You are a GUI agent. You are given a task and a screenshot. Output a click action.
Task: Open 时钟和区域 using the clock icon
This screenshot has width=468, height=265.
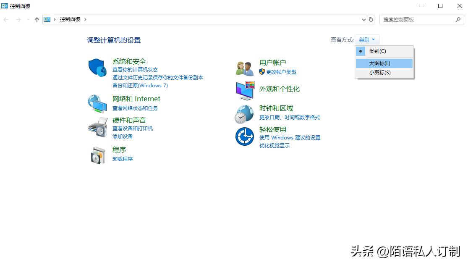[244, 113]
